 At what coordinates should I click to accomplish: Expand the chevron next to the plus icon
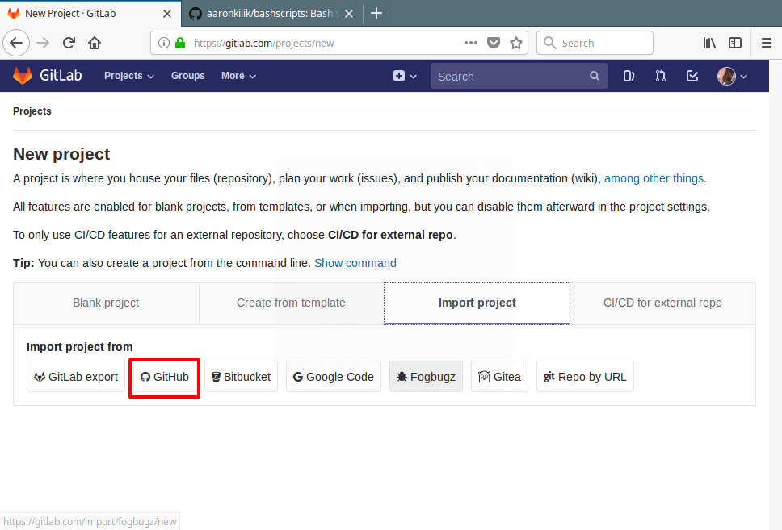pyautogui.click(x=414, y=76)
